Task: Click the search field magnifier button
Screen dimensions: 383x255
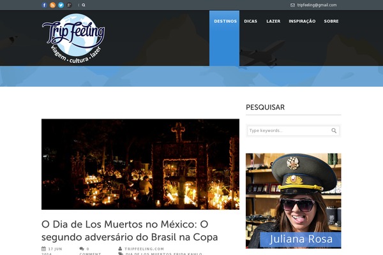Action: click(x=334, y=131)
